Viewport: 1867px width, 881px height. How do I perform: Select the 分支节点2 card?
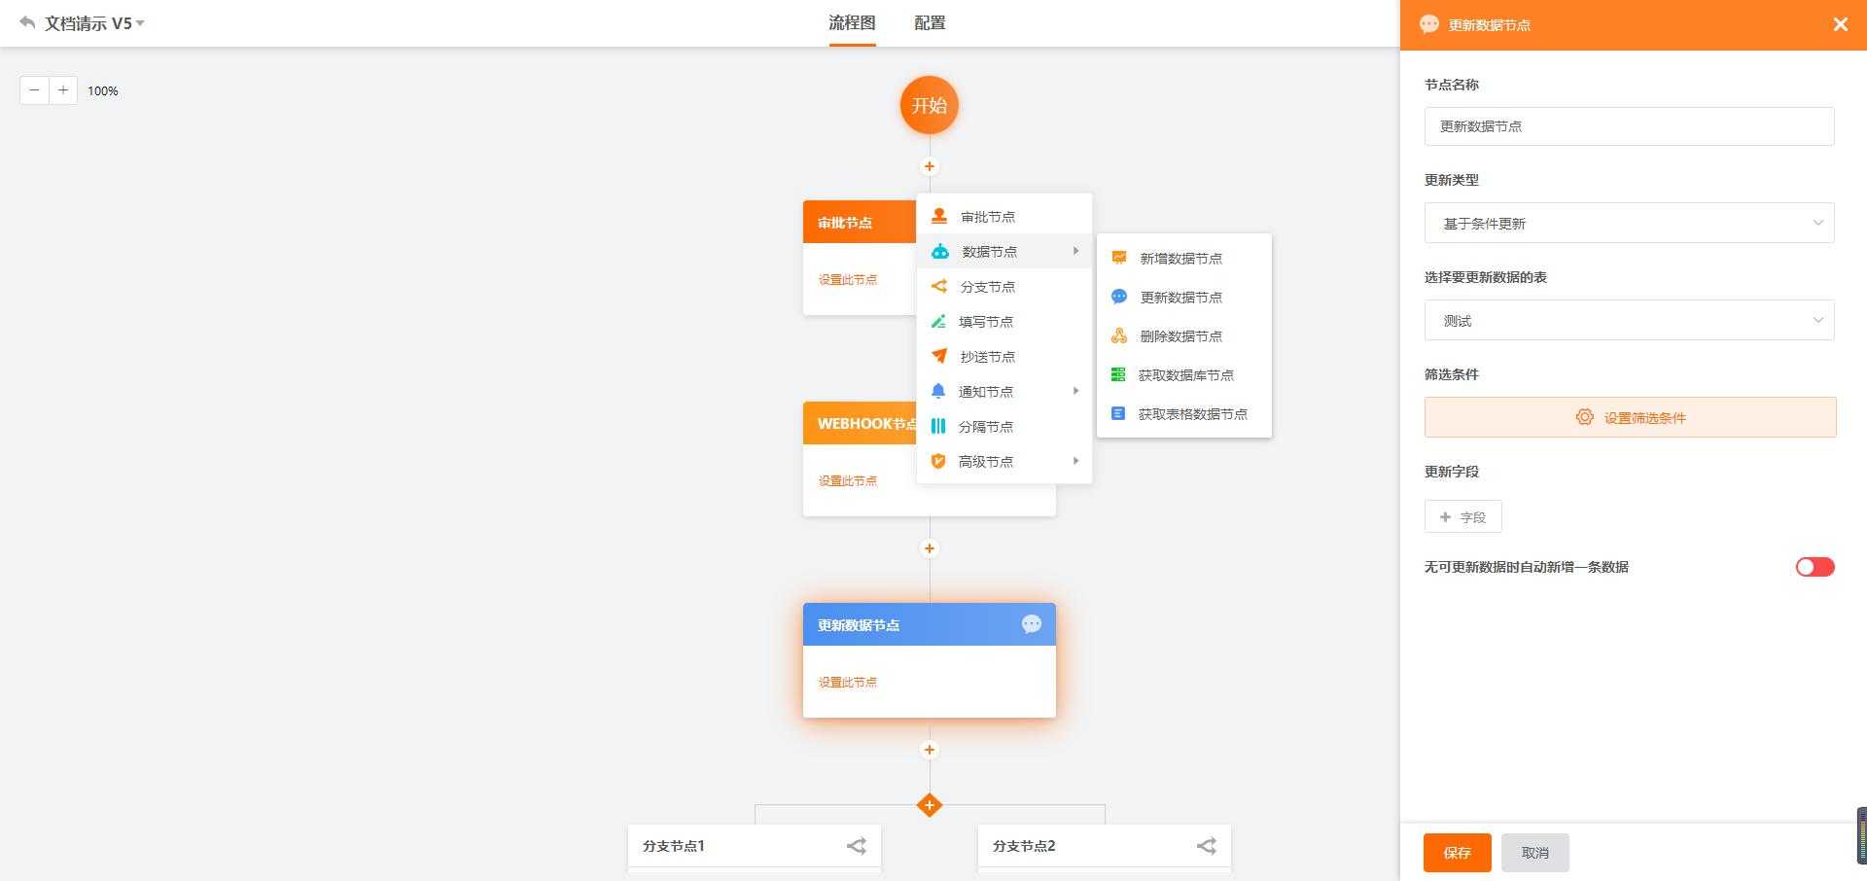click(1105, 847)
